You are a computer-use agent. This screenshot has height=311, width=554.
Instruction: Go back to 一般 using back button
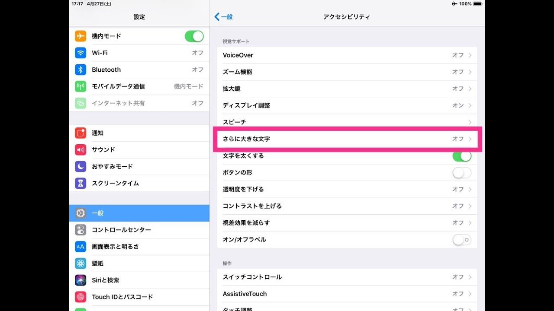pos(224,17)
